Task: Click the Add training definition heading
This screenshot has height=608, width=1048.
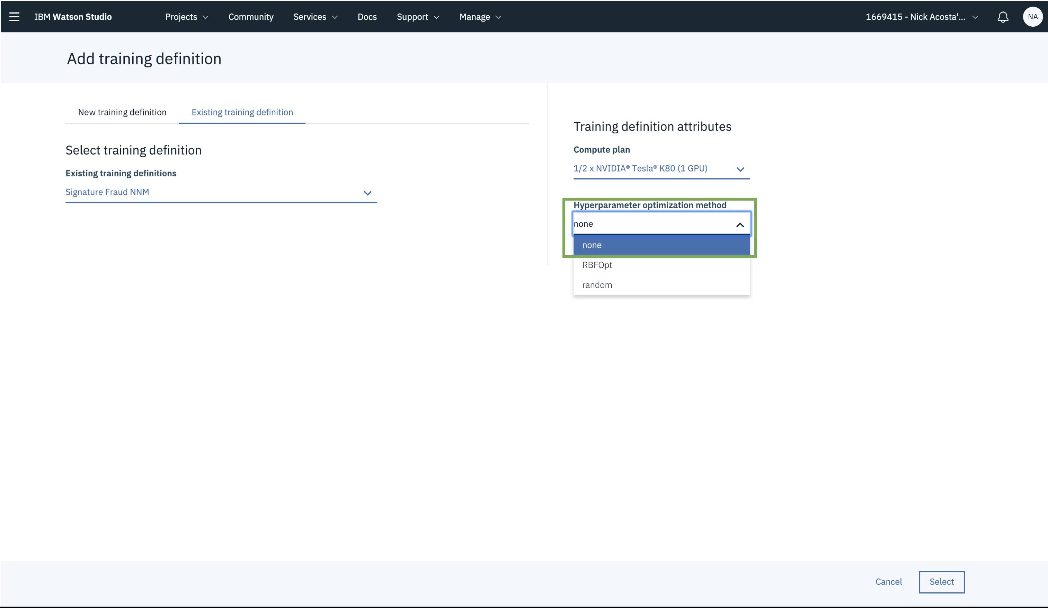Action: (x=144, y=59)
